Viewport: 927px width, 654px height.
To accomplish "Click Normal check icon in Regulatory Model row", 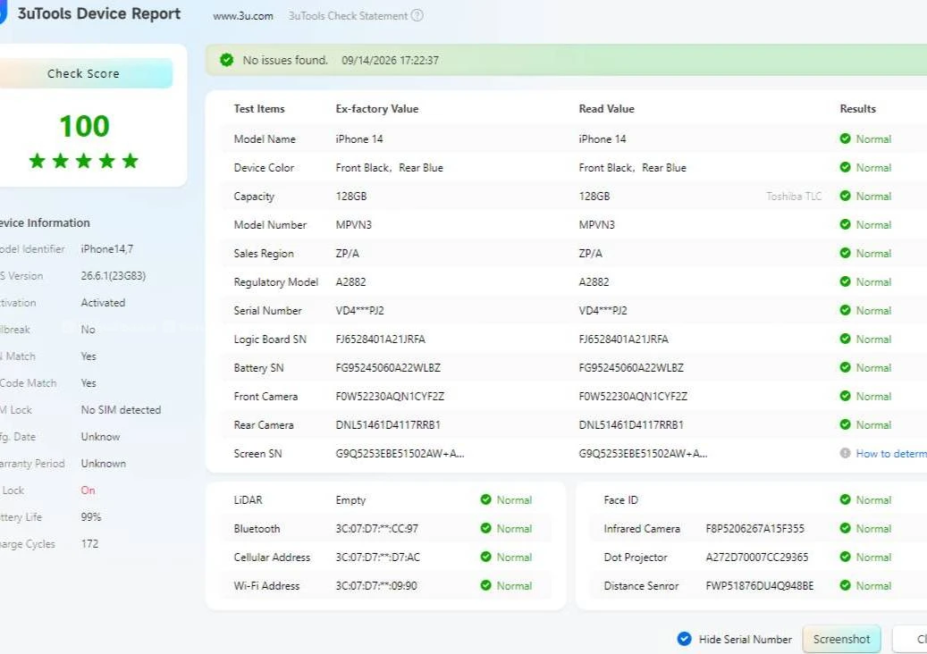I will pyautogui.click(x=845, y=281).
